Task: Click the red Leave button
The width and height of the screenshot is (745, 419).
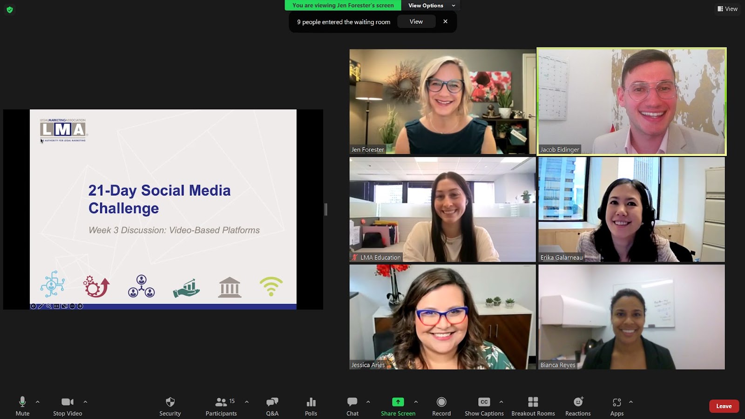Action: [x=724, y=406]
